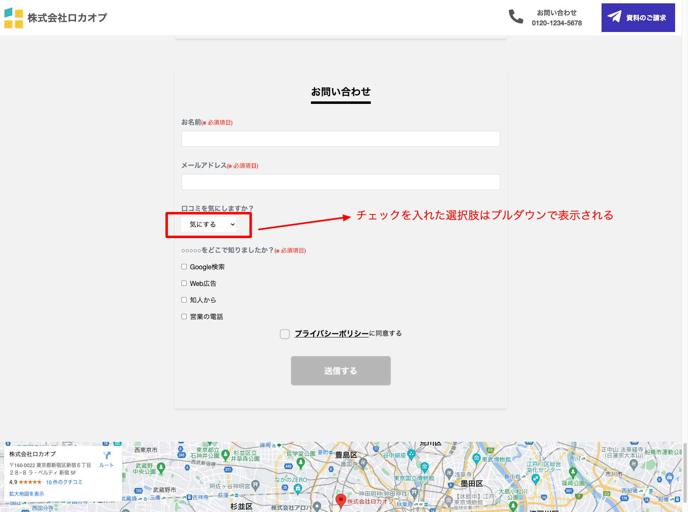Agree to privacy policy checkbox
Screen dimensions: 688x512
tap(285, 334)
